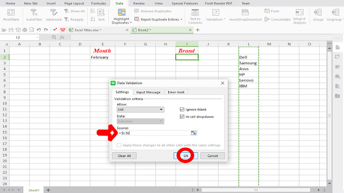The height and width of the screenshot is (193, 344).
Task: Toggle the In-cell dropdown checkbox
Action: pos(182,117)
